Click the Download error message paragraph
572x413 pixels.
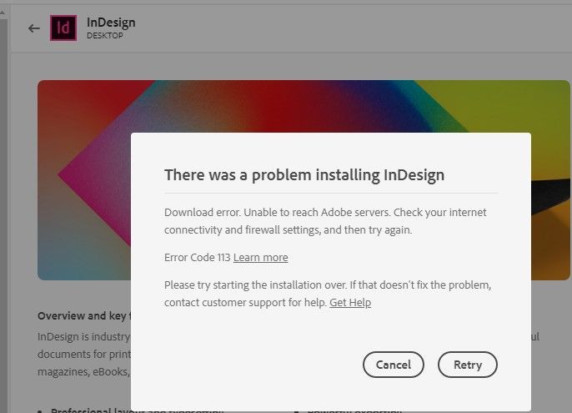pos(325,221)
